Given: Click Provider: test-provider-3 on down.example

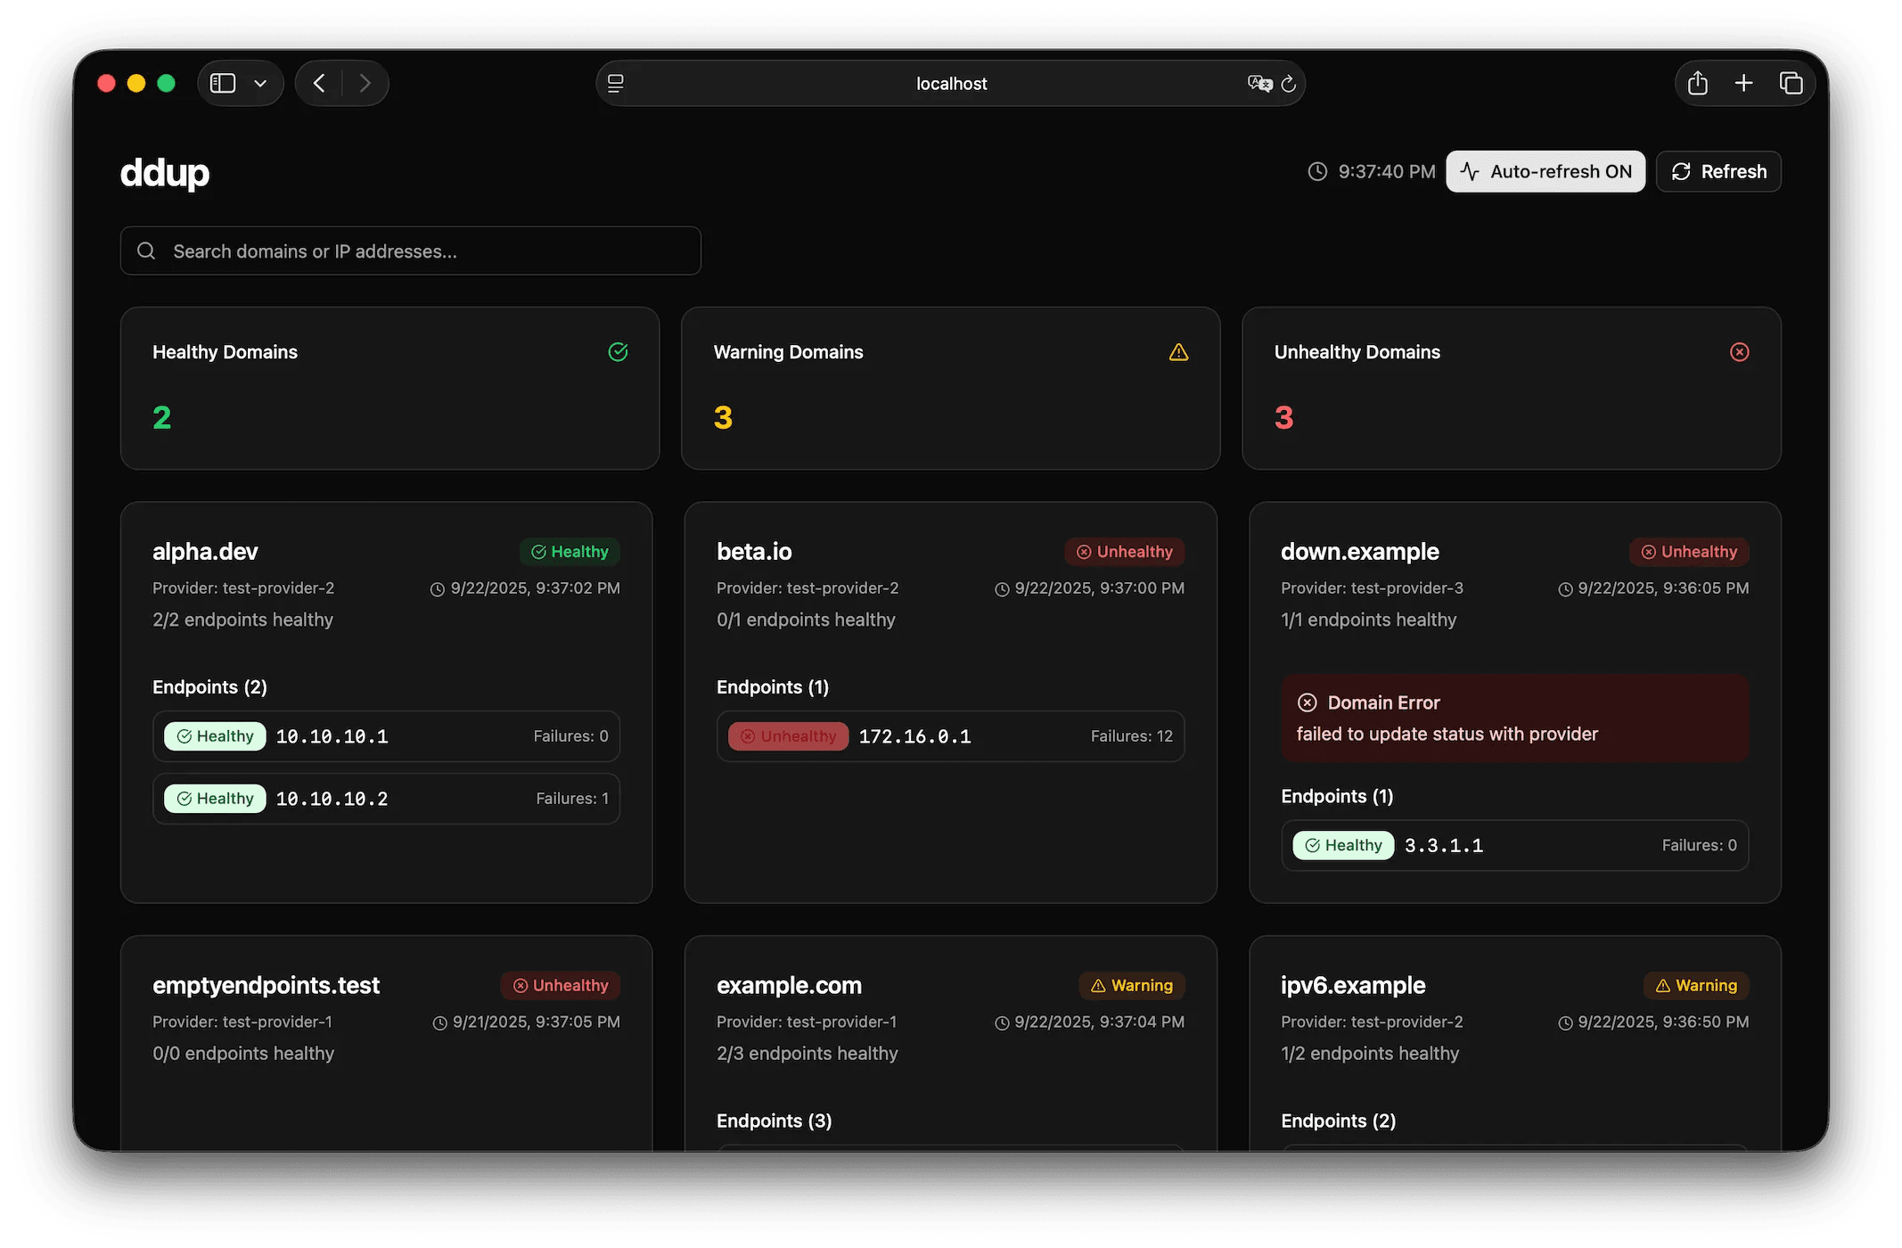Looking at the screenshot, I should pos(1372,588).
